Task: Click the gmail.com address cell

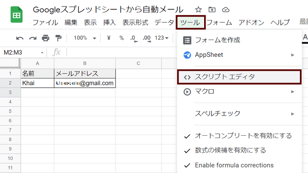Action: coord(85,83)
